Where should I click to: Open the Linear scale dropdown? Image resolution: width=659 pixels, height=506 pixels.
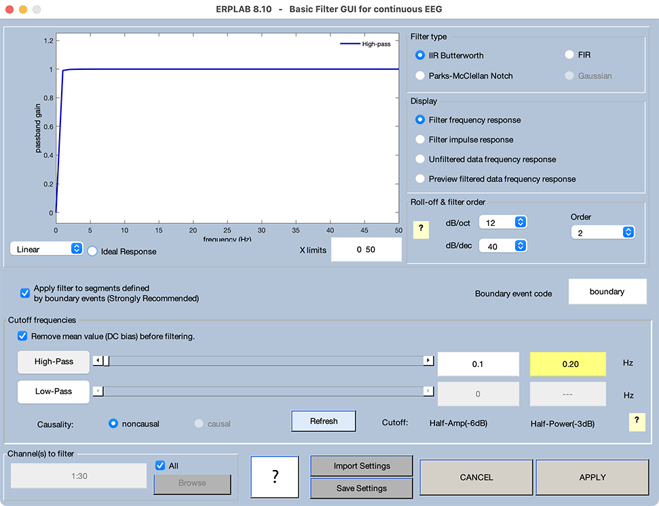click(x=46, y=249)
